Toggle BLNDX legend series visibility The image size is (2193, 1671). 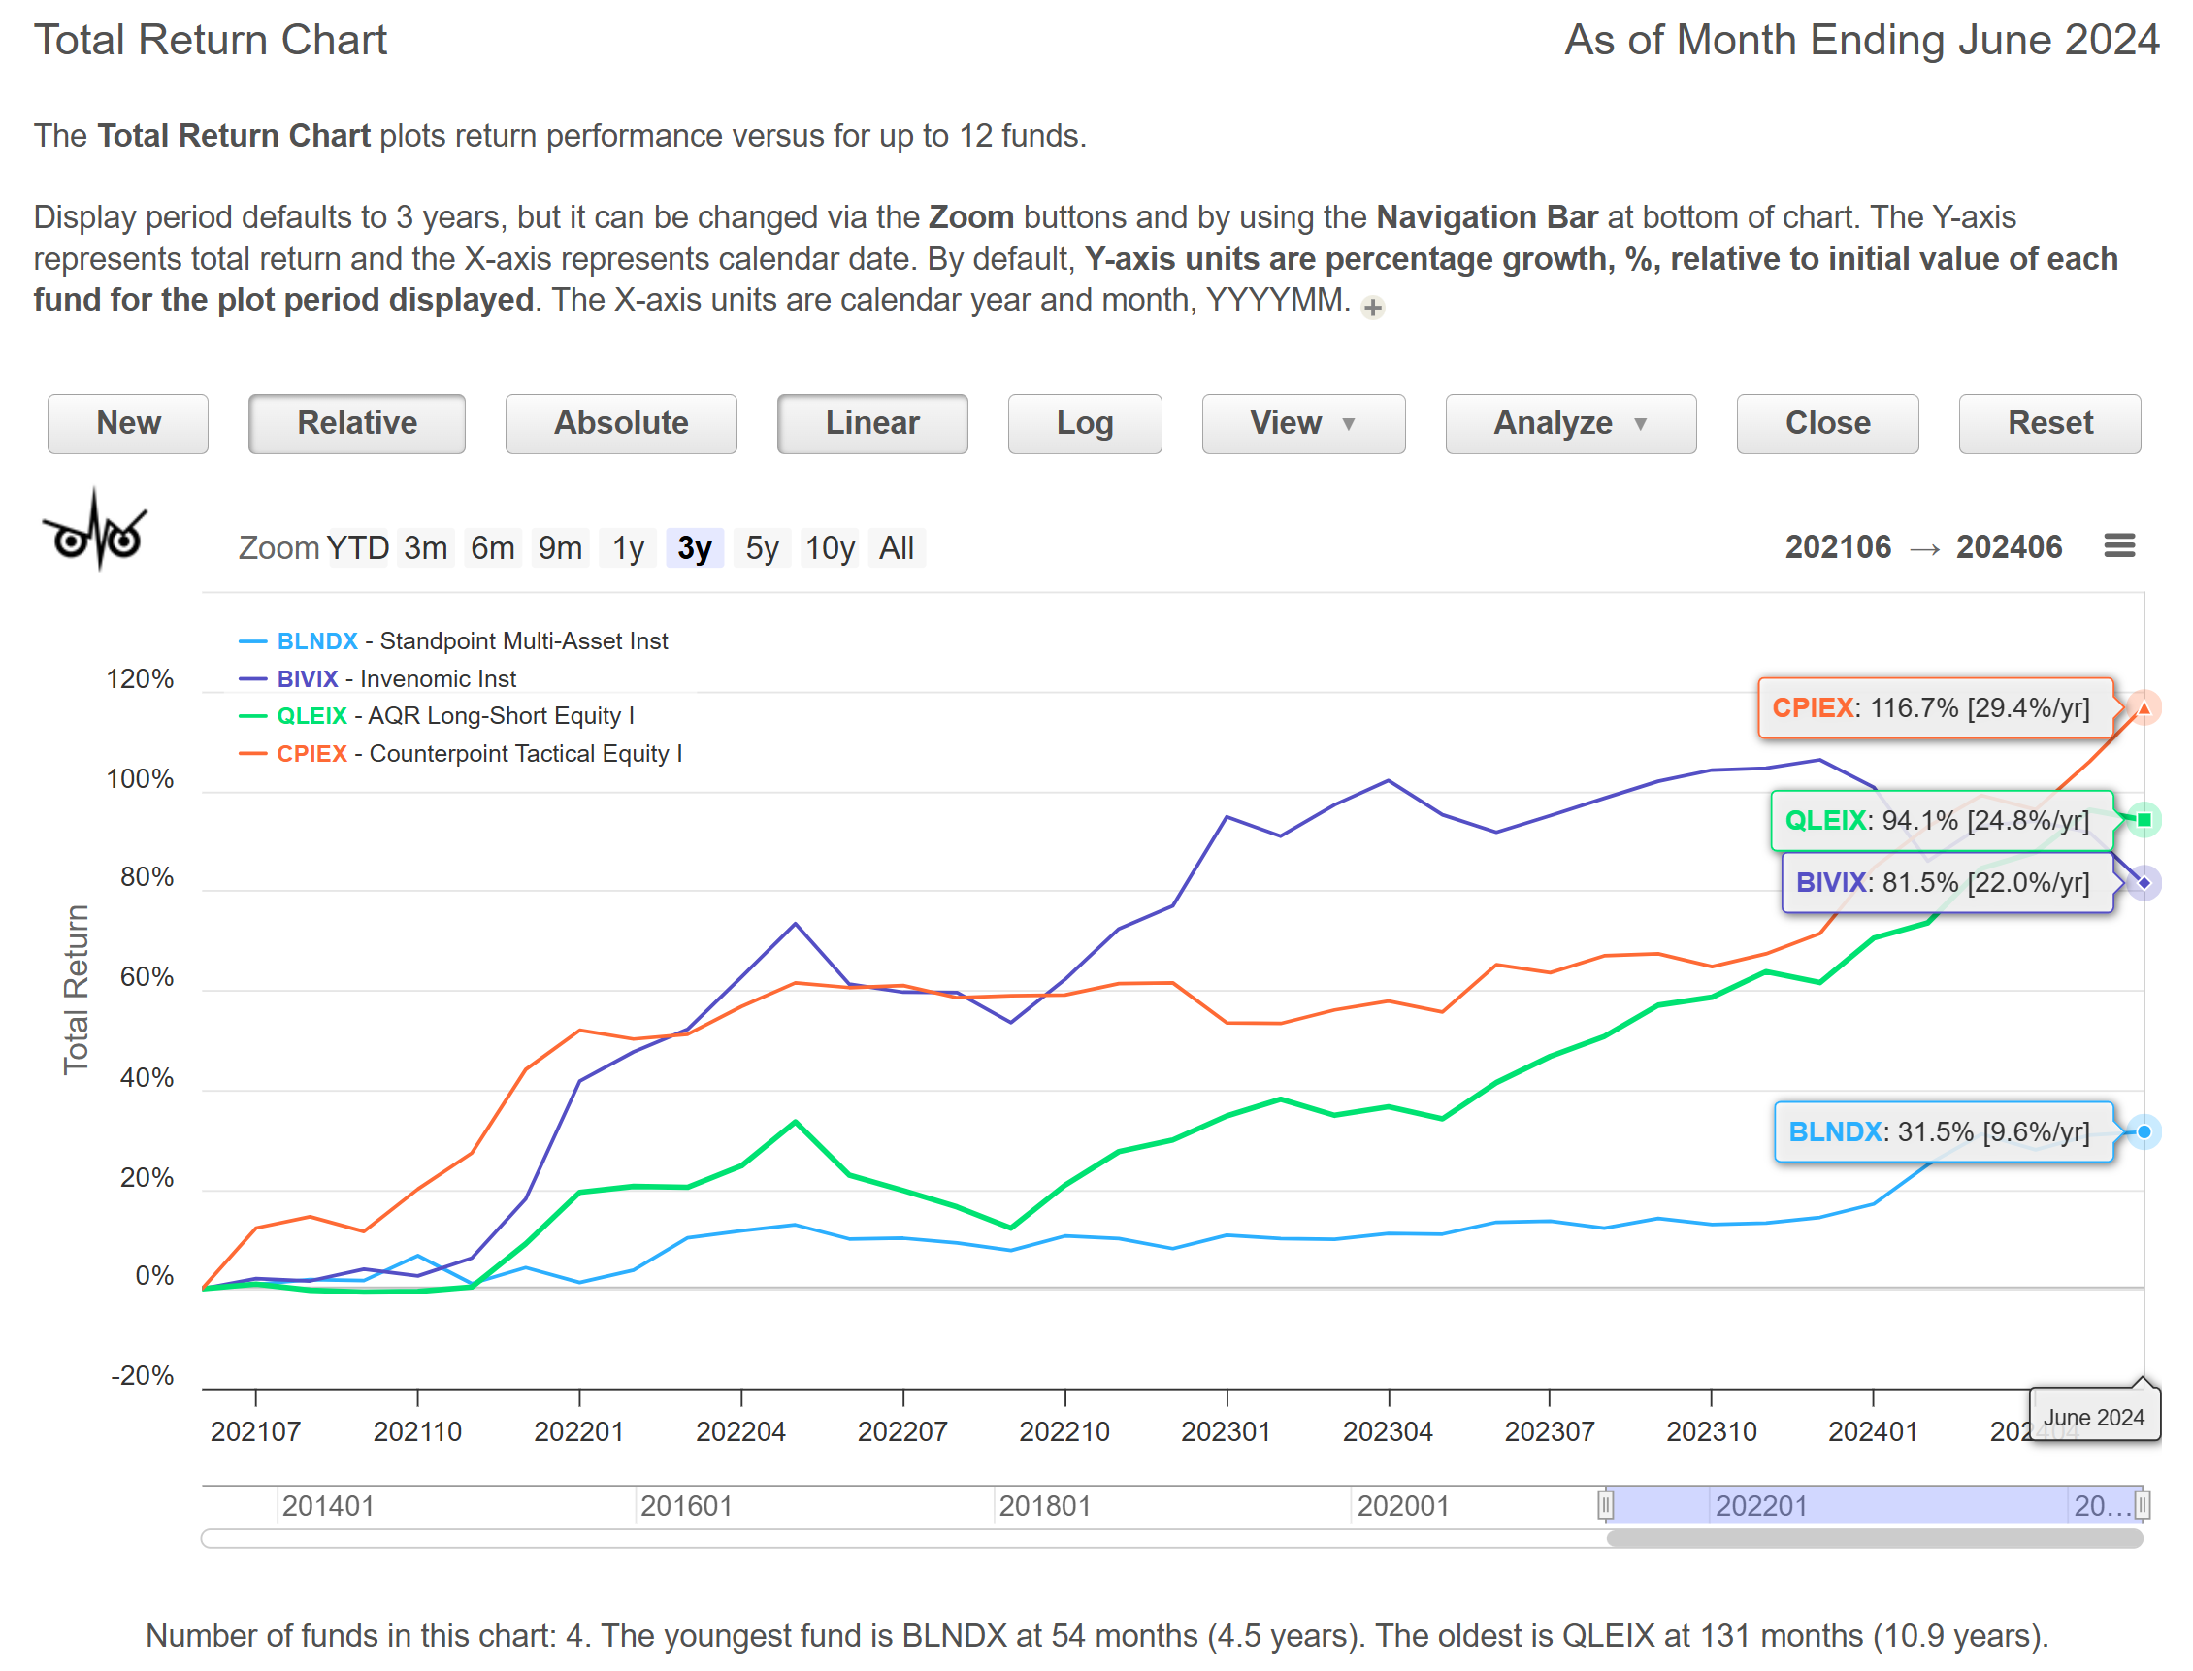(453, 641)
